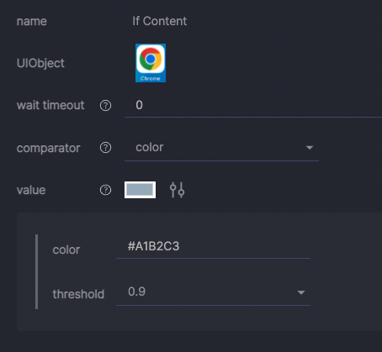Click the comparator dropdown arrow
Image resolution: width=382 pixels, height=352 pixels.
point(310,148)
